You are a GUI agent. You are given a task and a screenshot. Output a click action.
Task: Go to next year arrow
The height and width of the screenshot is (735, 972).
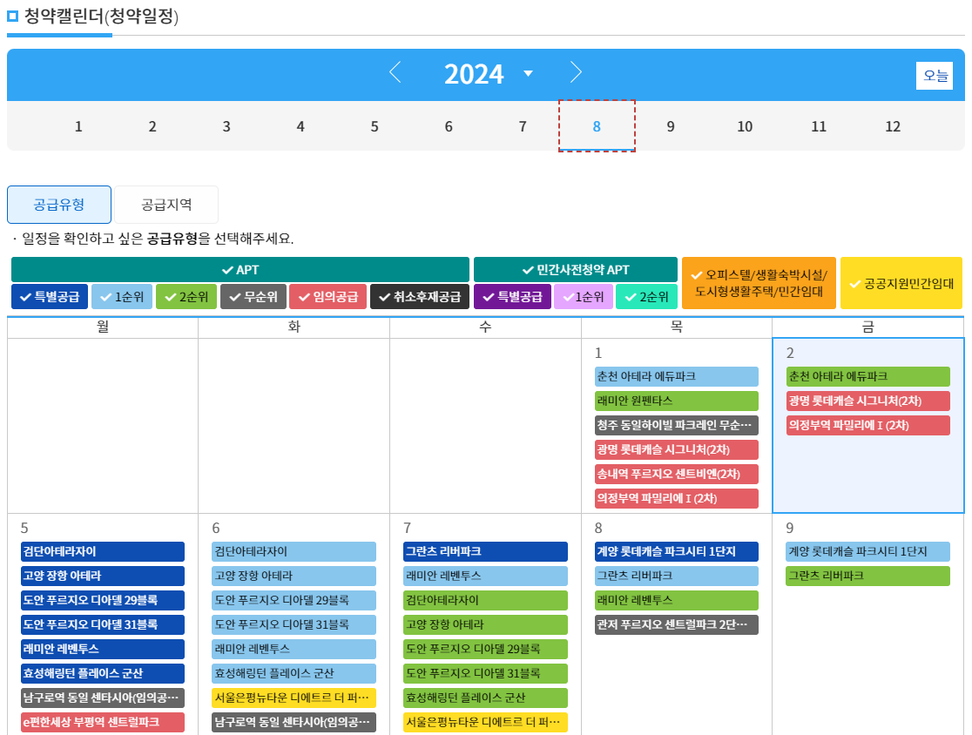(576, 73)
